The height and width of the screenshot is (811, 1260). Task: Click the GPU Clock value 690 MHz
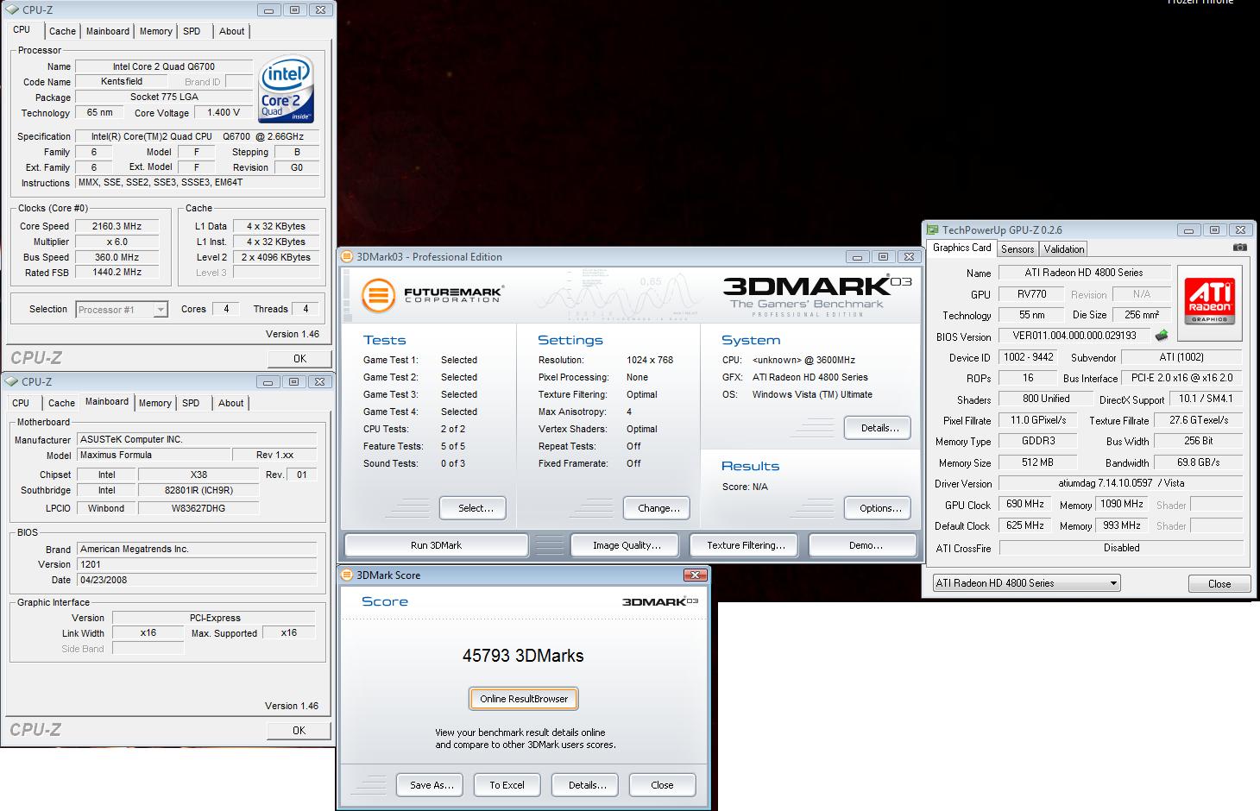click(x=1025, y=504)
